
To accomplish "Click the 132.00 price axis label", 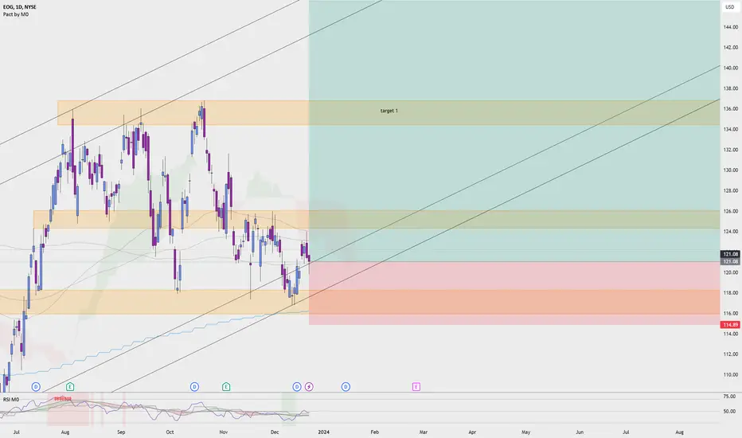I will (x=731, y=150).
